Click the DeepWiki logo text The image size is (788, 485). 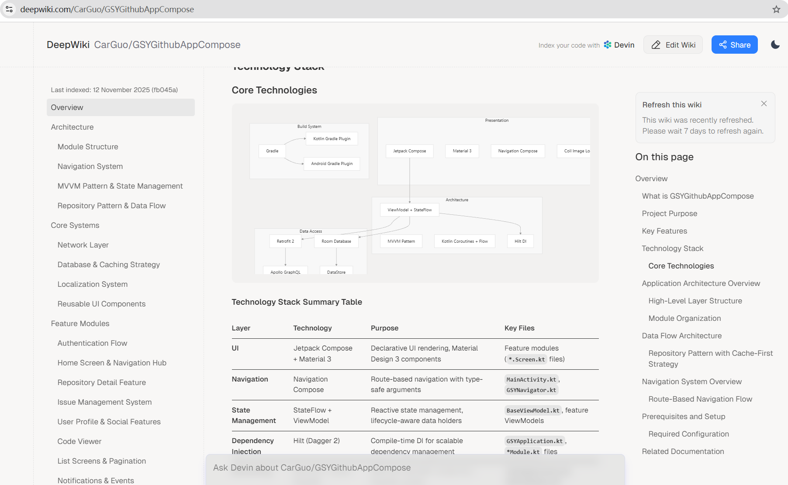click(x=68, y=45)
